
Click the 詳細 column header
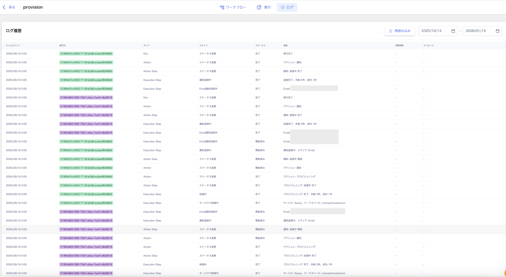pyautogui.click(x=285, y=46)
